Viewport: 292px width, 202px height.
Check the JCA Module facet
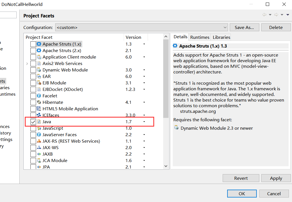(33, 161)
